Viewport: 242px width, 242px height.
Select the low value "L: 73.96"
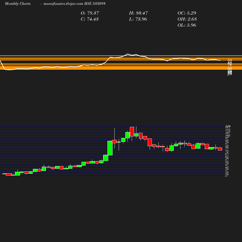[x=138, y=19]
